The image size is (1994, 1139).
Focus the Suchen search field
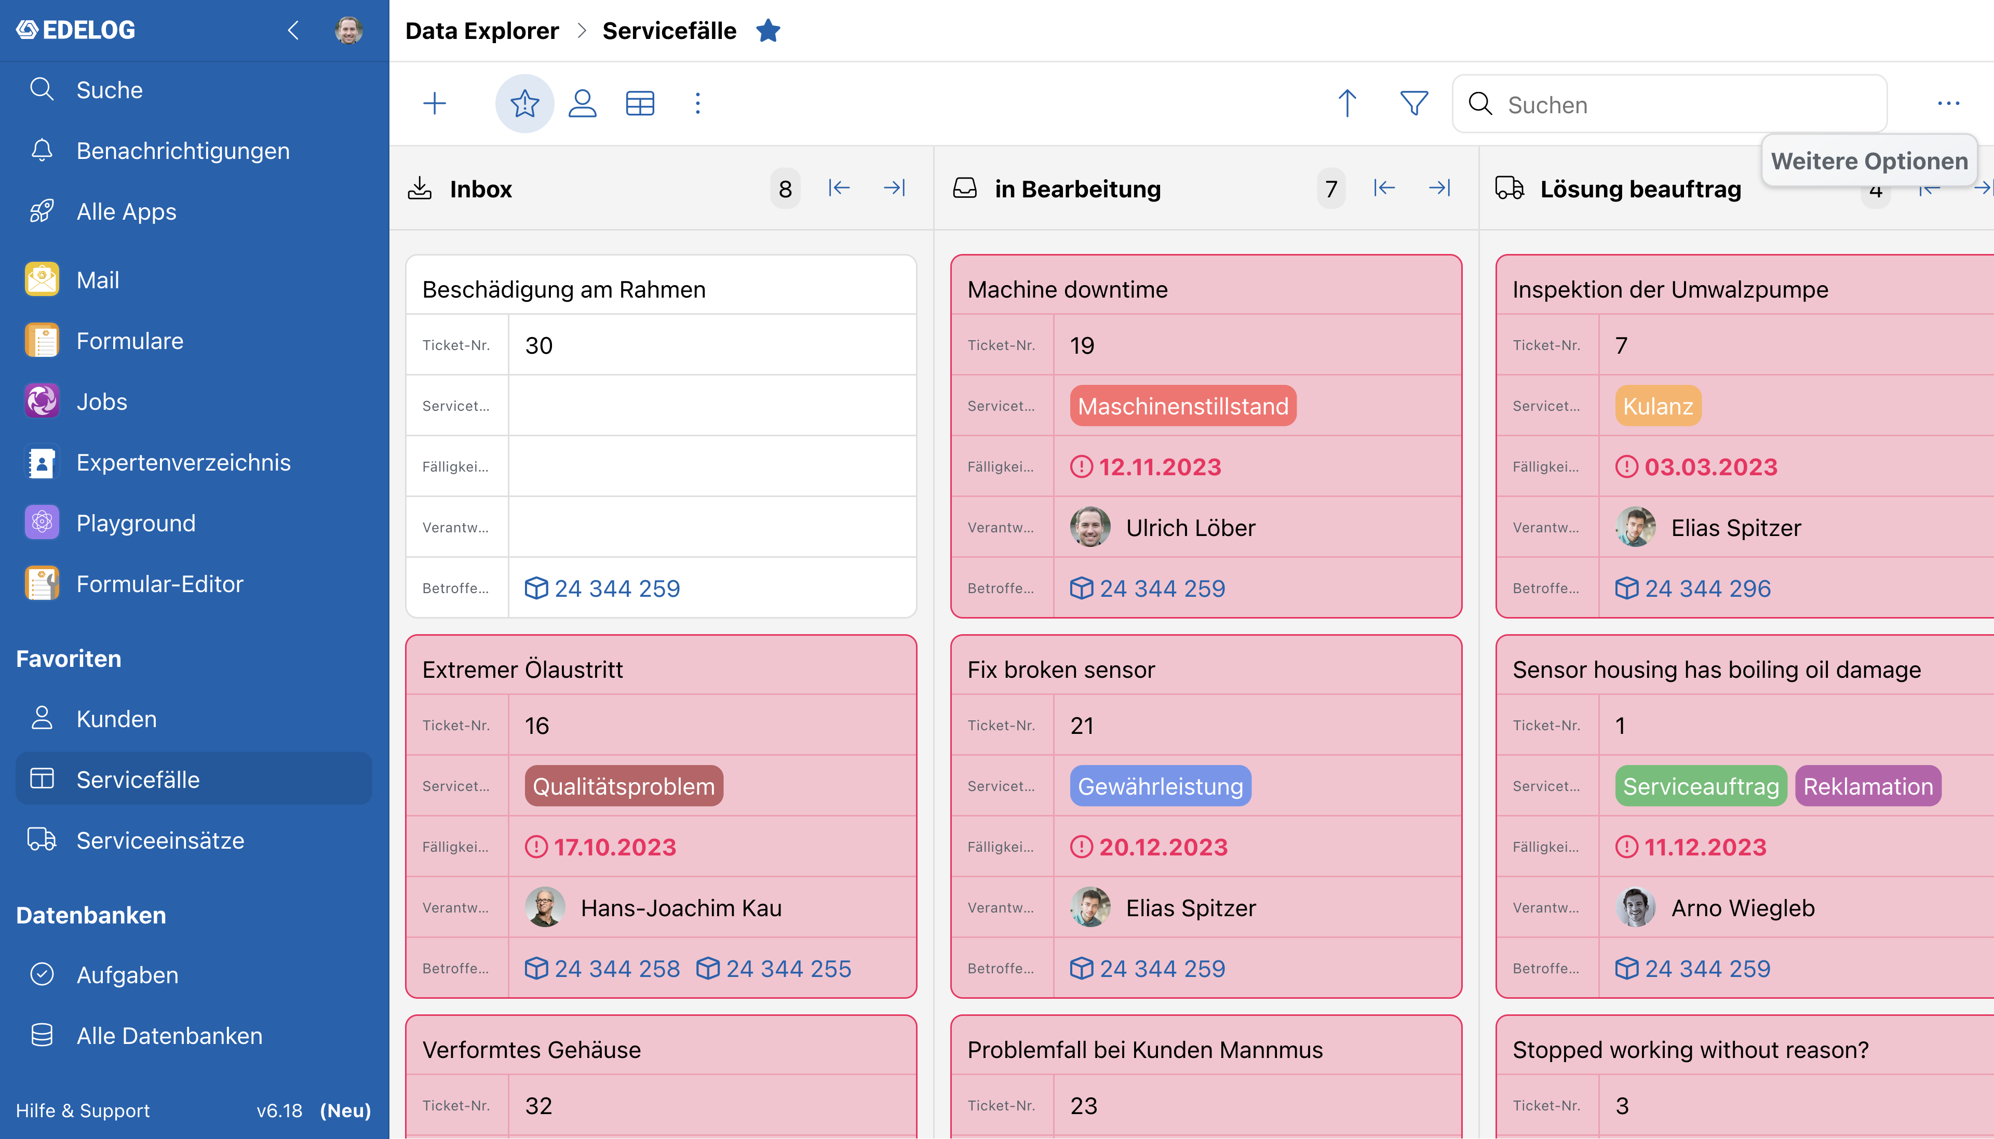(1669, 104)
